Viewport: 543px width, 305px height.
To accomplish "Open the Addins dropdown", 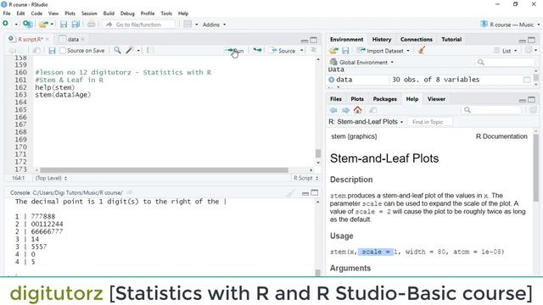I will click(214, 25).
